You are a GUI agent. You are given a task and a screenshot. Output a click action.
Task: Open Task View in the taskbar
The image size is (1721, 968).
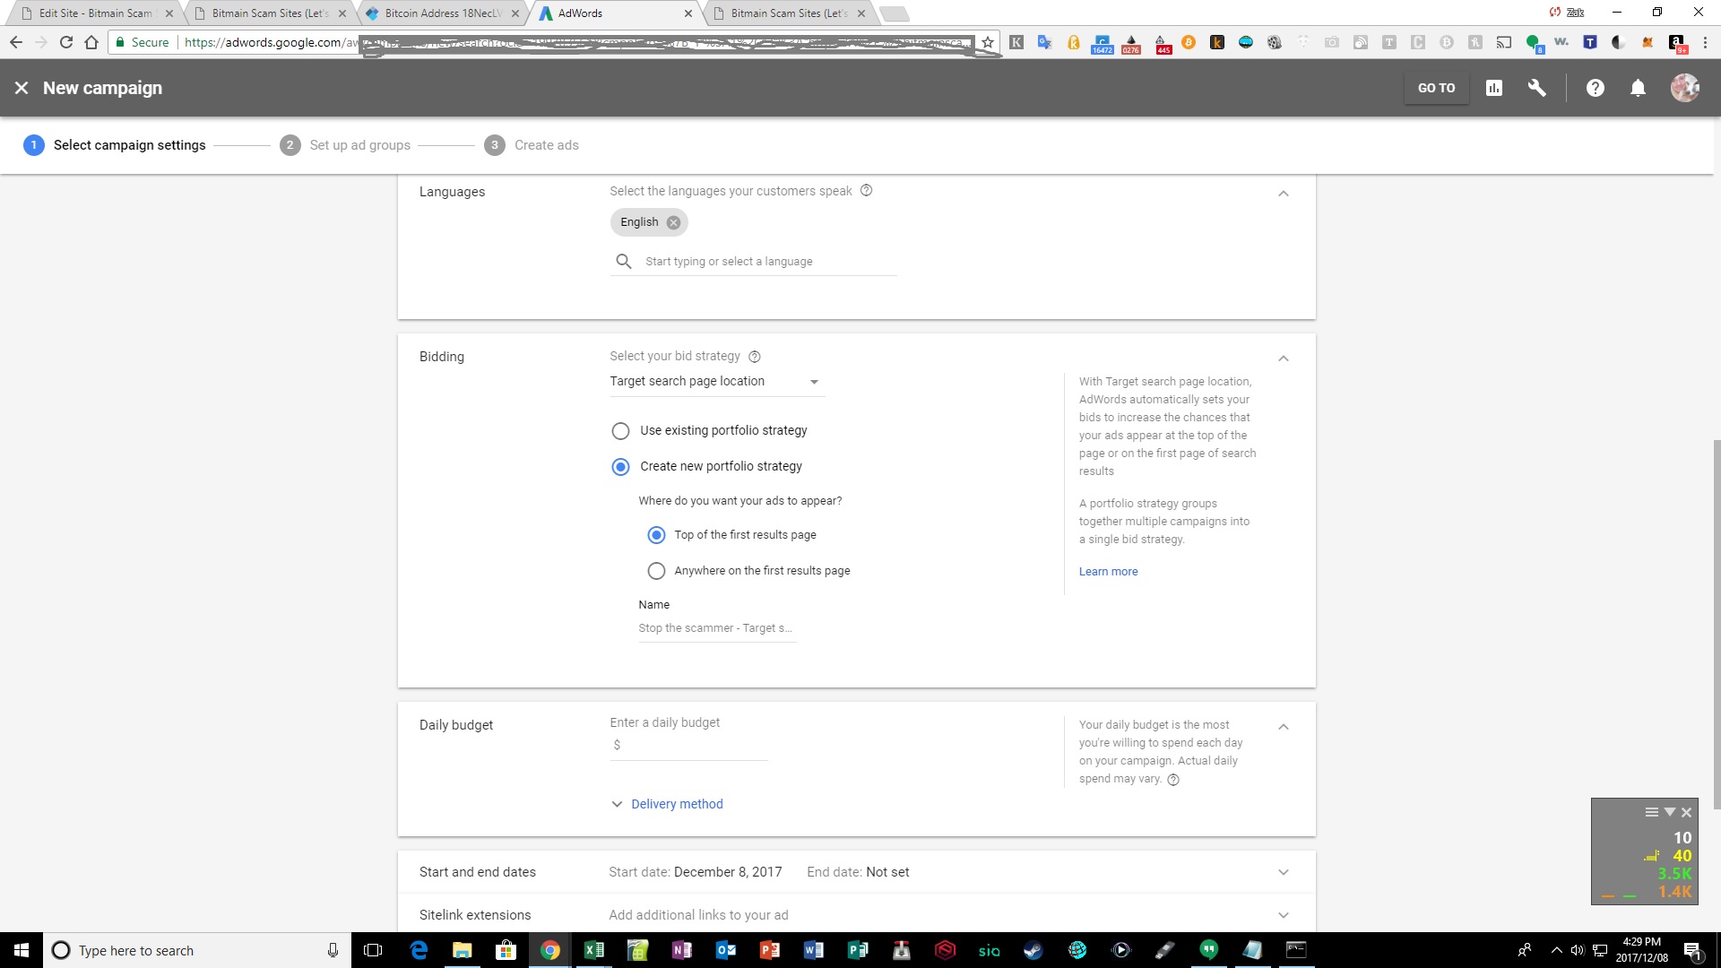click(x=373, y=950)
